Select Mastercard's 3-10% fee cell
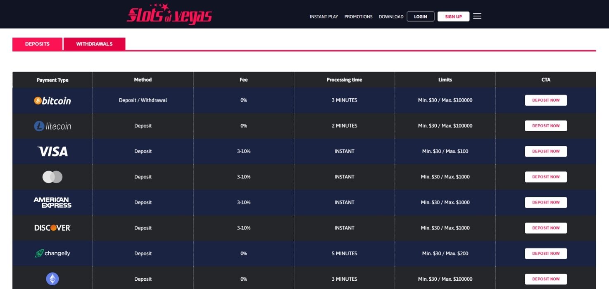The height and width of the screenshot is (289, 609). click(x=244, y=177)
